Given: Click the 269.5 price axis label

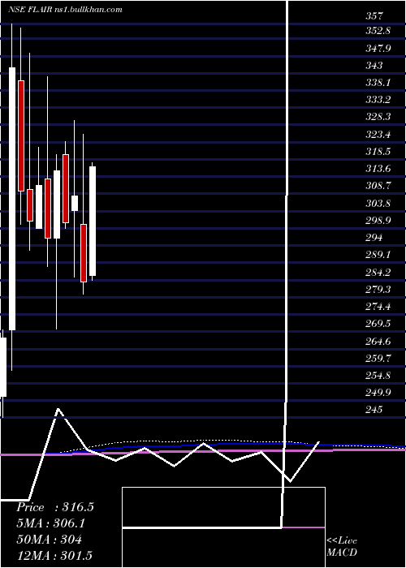Looking at the screenshot, I should [378, 324].
